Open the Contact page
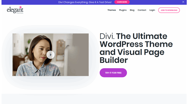The height and width of the screenshot is (104, 188). pos(142,10)
